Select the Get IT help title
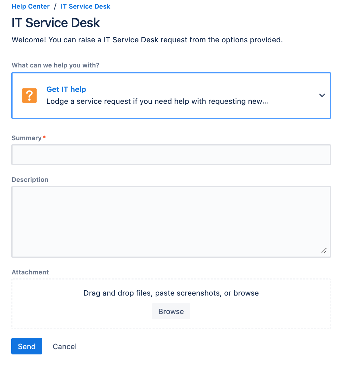This screenshot has height=365, width=341. (x=66, y=89)
